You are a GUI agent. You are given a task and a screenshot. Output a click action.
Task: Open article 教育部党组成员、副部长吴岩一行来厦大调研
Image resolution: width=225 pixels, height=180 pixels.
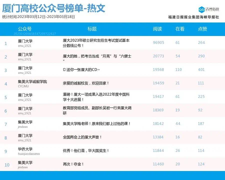[x=97, y=110]
